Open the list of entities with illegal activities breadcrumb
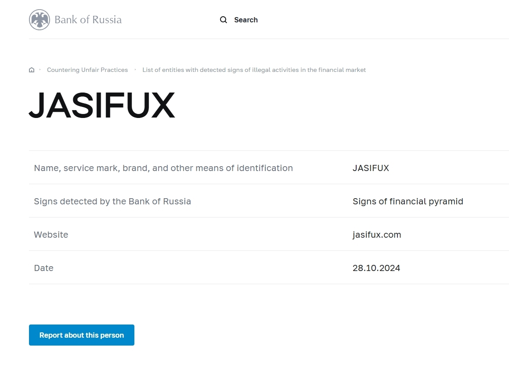Image resolution: width=509 pixels, height=371 pixels. point(254,70)
